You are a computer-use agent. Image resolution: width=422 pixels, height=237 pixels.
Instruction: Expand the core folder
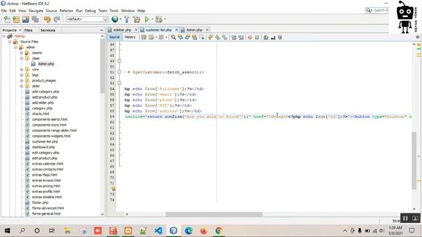(22, 70)
